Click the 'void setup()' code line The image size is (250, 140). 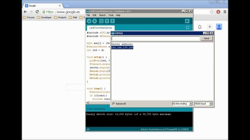click(x=97, y=57)
